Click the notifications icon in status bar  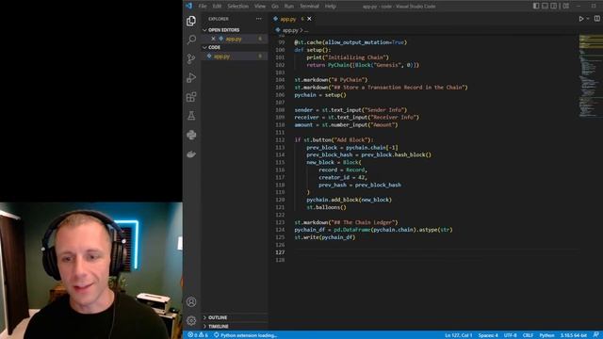point(595,335)
